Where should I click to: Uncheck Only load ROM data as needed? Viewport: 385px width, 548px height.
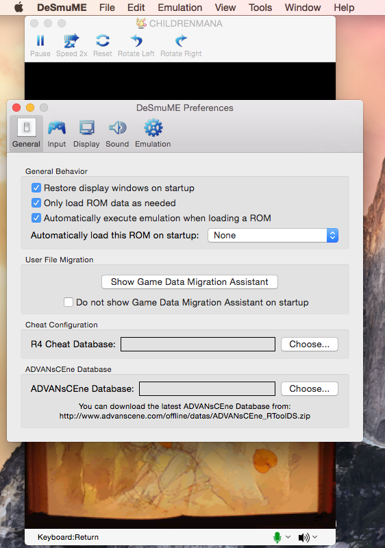(x=36, y=203)
